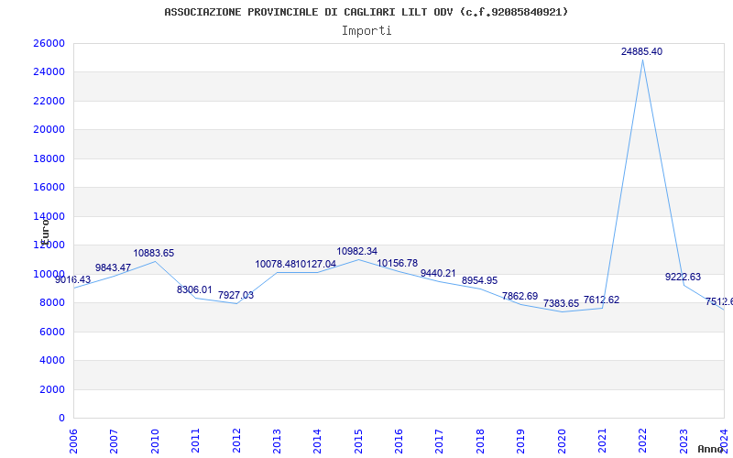The height and width of the screenshot is (458, 733).
Task: Click the y-axis value 26000
Action: [49, 43]
